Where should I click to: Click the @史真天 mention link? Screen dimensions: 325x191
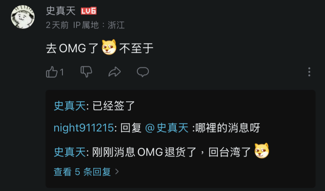(x=167, y=127)
